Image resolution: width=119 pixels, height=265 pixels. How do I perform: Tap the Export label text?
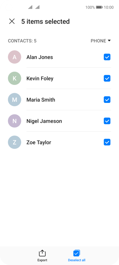42,260
